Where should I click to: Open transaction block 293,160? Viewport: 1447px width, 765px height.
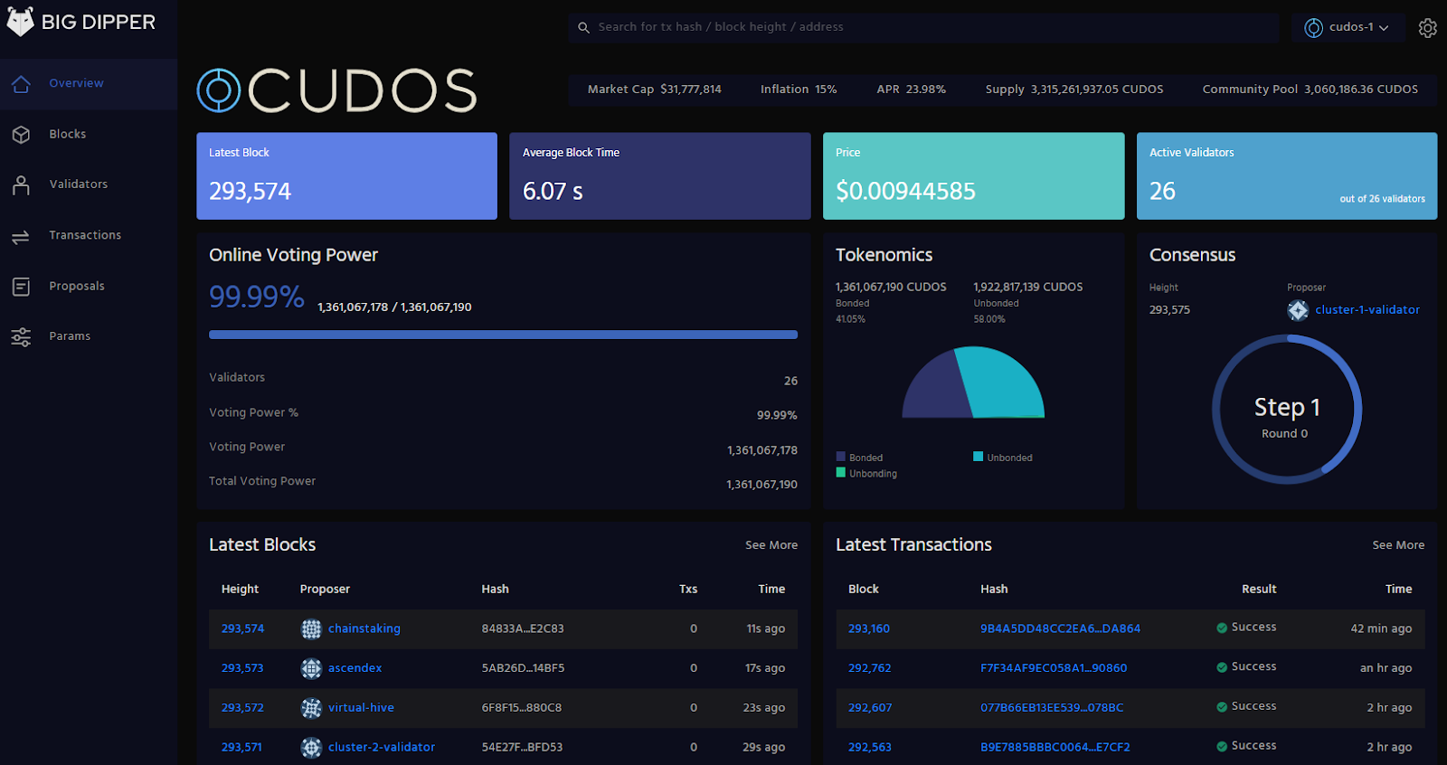click(x=869, y=628)
